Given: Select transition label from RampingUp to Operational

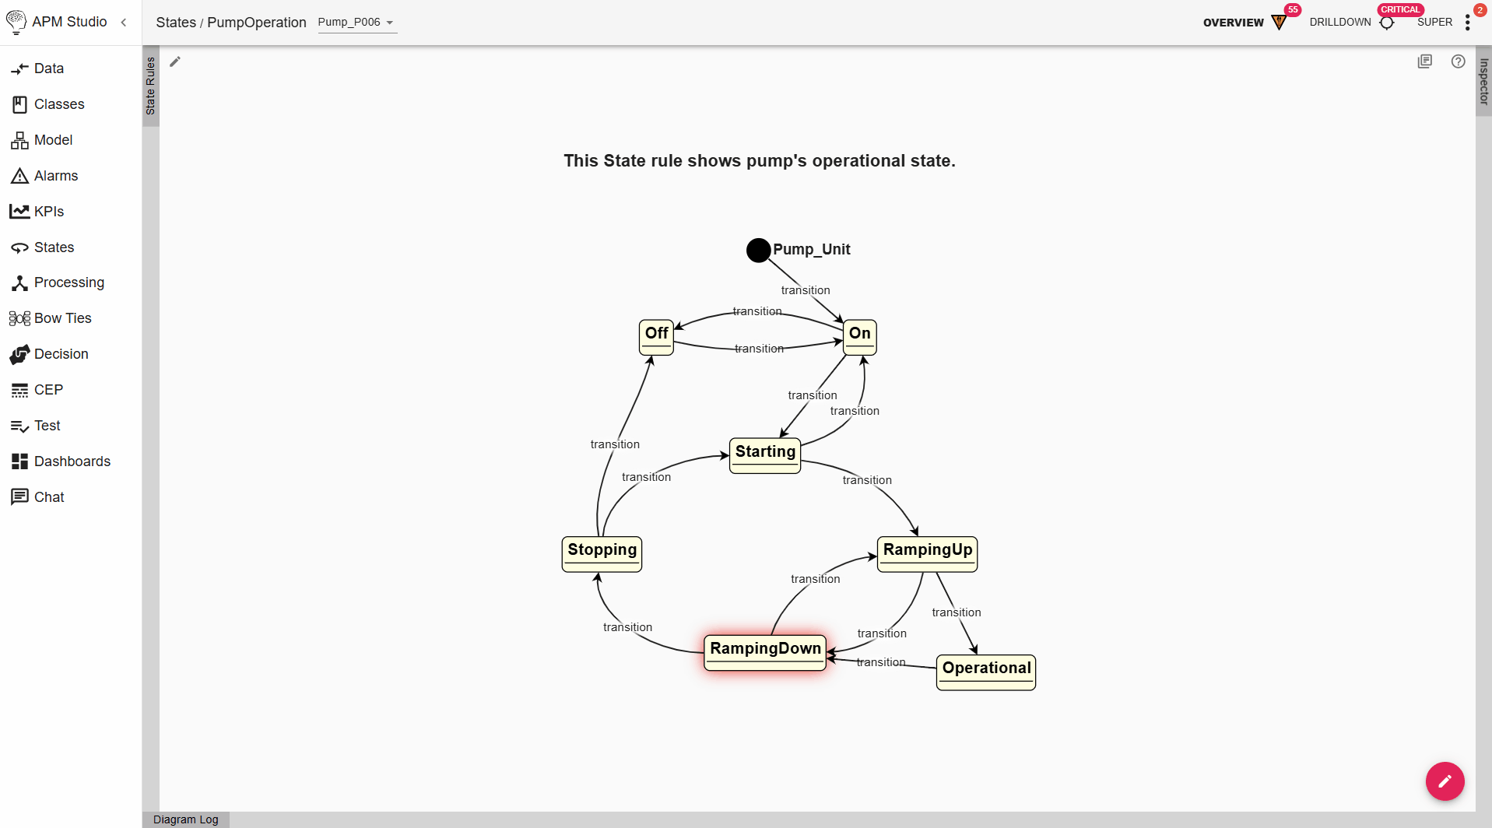Looking at the screenshot, I should tap(957, 612).
